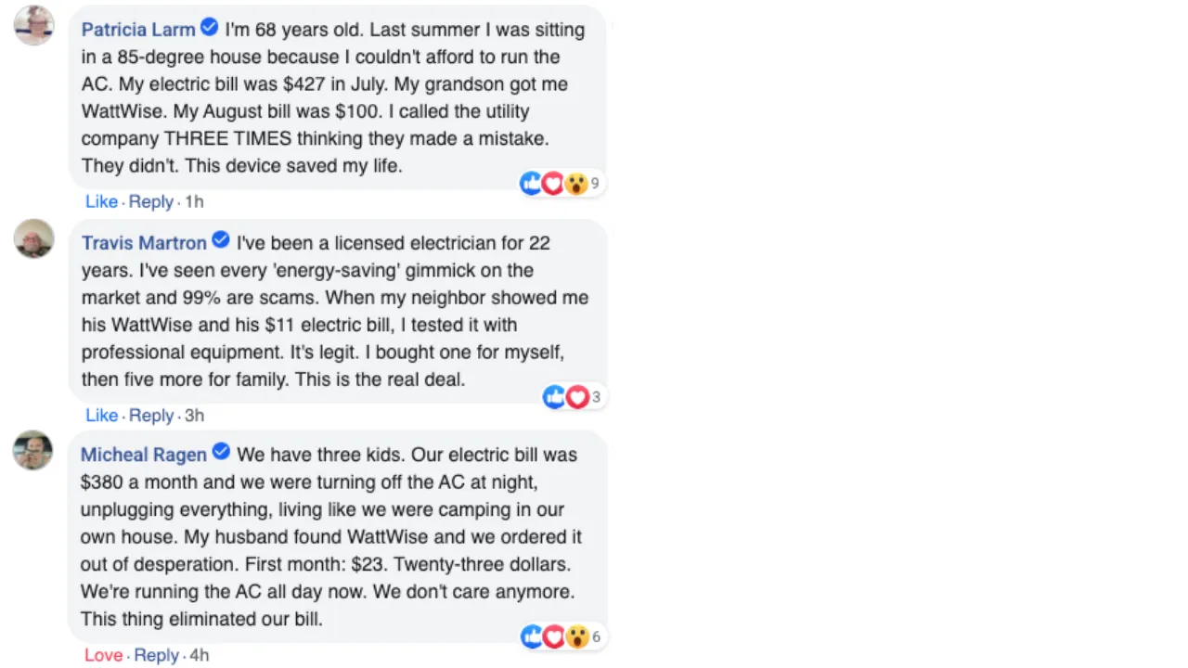The image size is (1188, 668).
Task: Open reaction icons on Micheal's comment
Action: 553,636
